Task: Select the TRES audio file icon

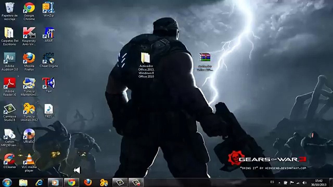Action: click(x=49, y=110)
